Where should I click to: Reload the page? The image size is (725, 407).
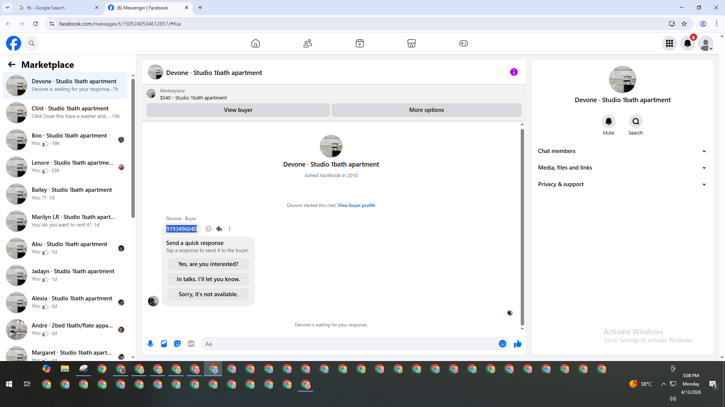point(35,24)
